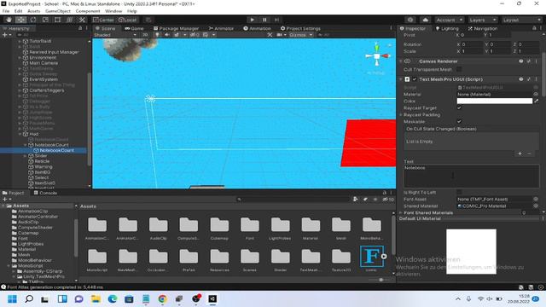
Task: Open the cloud services icon
Action: click(425, 20)
